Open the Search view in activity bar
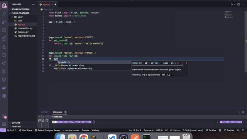This screenshot has height=139, width=247. point(4,14)
